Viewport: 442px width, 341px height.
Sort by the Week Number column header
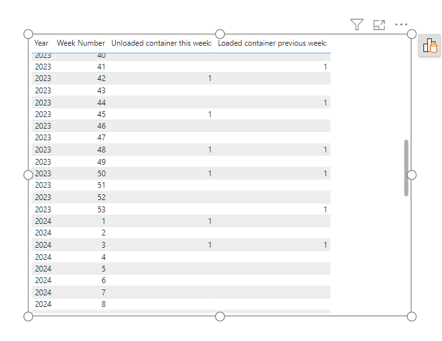pyautogui.click(x=80, y=43)
